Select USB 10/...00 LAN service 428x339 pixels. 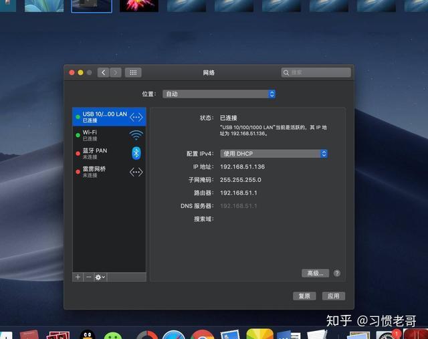click(109, 117)
